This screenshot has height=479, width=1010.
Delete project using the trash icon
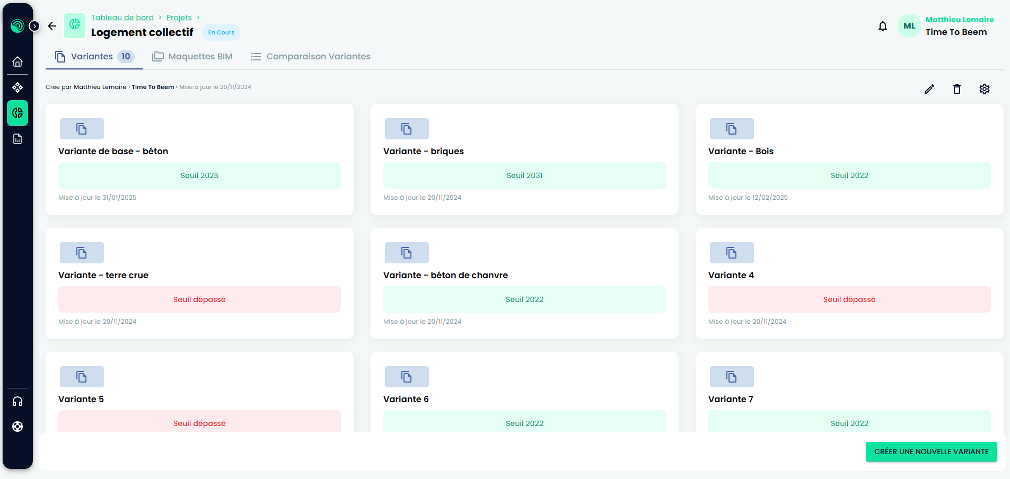[x=956, y=89]
